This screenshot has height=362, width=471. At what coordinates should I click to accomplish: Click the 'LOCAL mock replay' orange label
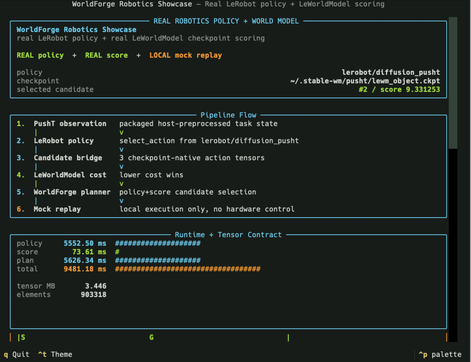[186, 55]
